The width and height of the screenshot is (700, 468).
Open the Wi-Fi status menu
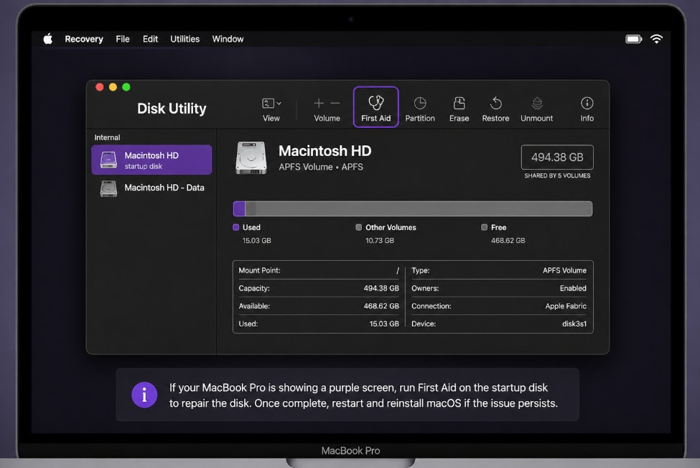click(656, 39)
